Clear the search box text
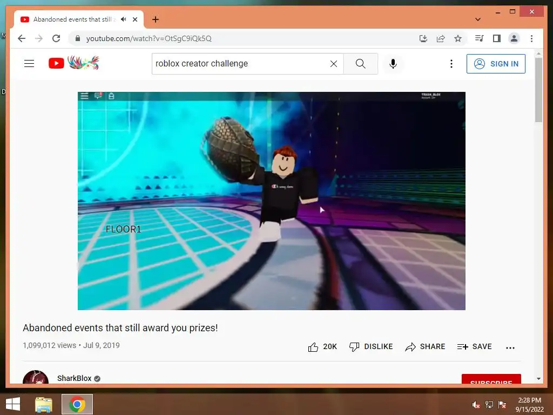Screen dimensions: 553x415 334,64
